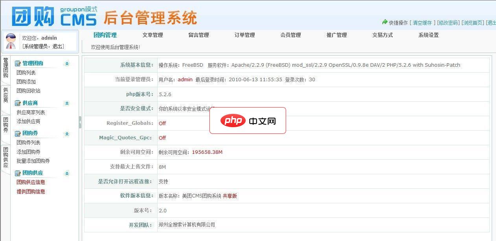
Task: Collapse the 团购券 section with its chevron
Action: point(67,133)
